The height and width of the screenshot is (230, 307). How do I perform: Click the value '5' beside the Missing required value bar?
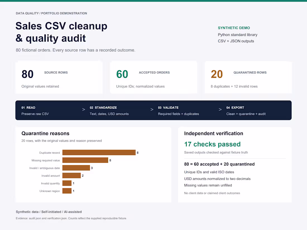[110, 160]
